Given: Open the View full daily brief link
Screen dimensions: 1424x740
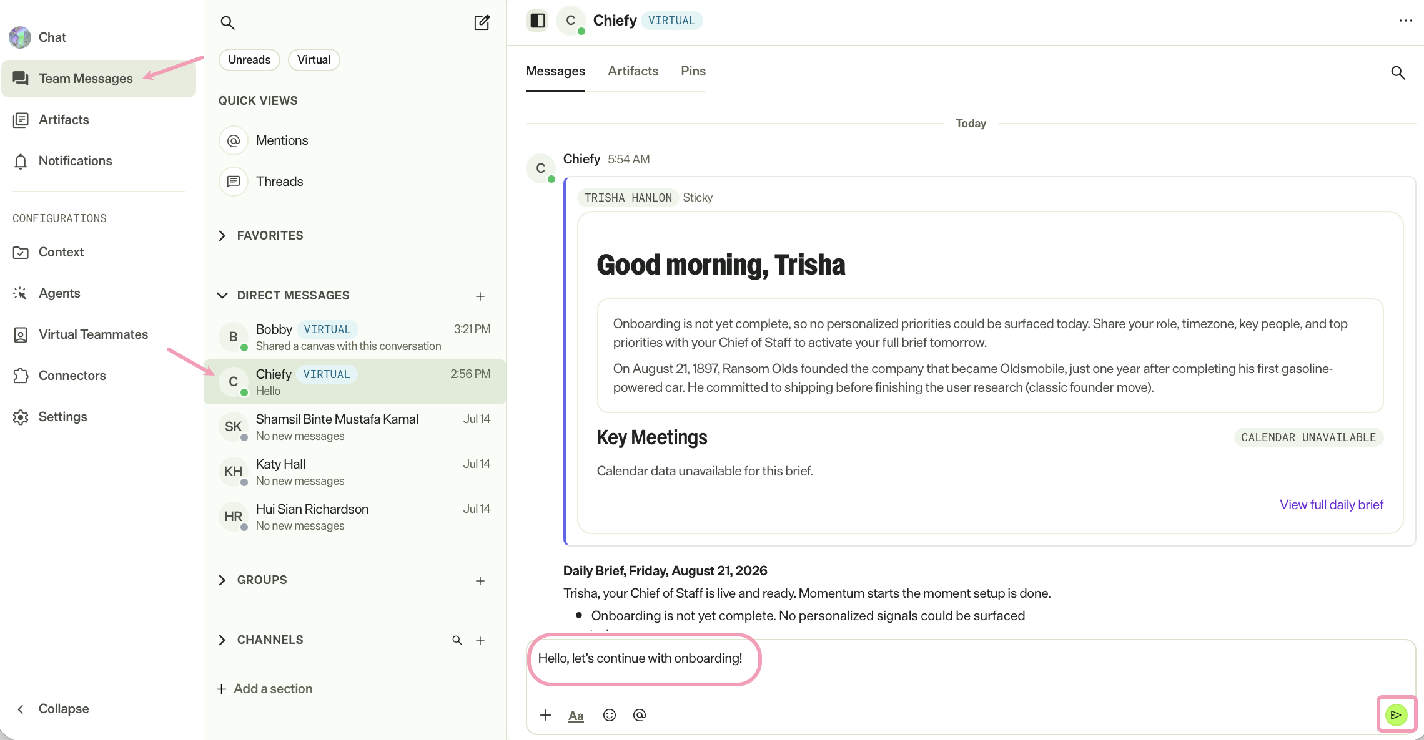Looking at the screenshot, I should coord(1332,505).
